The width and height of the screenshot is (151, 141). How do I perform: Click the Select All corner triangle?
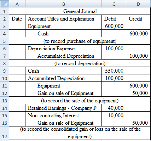[x=4, y=4]
